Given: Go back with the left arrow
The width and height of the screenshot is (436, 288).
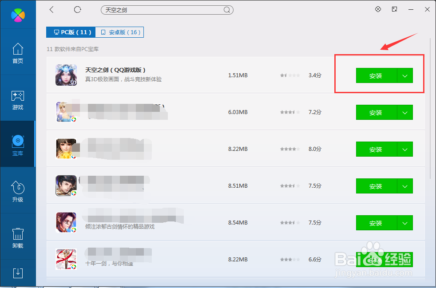Looking at the screenshot, I should pos(52,10).
